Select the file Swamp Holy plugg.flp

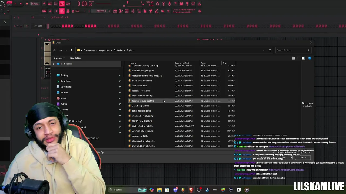click(181, 131)
